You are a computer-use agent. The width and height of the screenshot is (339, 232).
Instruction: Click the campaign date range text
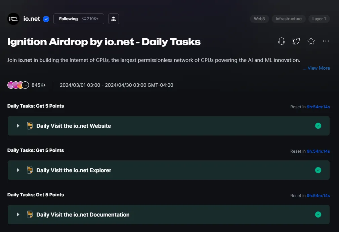pyautogui.click(x=116, y=85)
